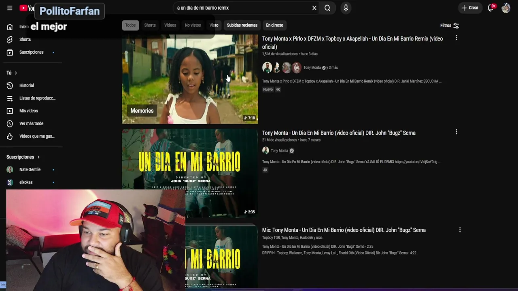Select the Visto filter chip
Image resolution: width=518 pixels, height=291 pixels.
pos(214,25)
